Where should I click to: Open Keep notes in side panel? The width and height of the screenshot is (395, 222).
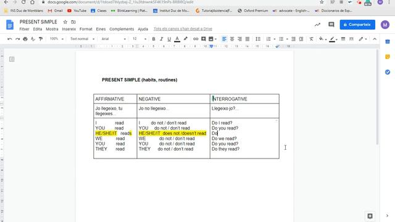pos(388,57)
